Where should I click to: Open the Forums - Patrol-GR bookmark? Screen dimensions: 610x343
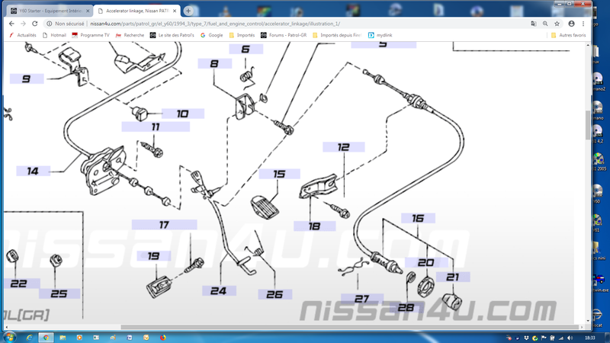click(284, 35)
